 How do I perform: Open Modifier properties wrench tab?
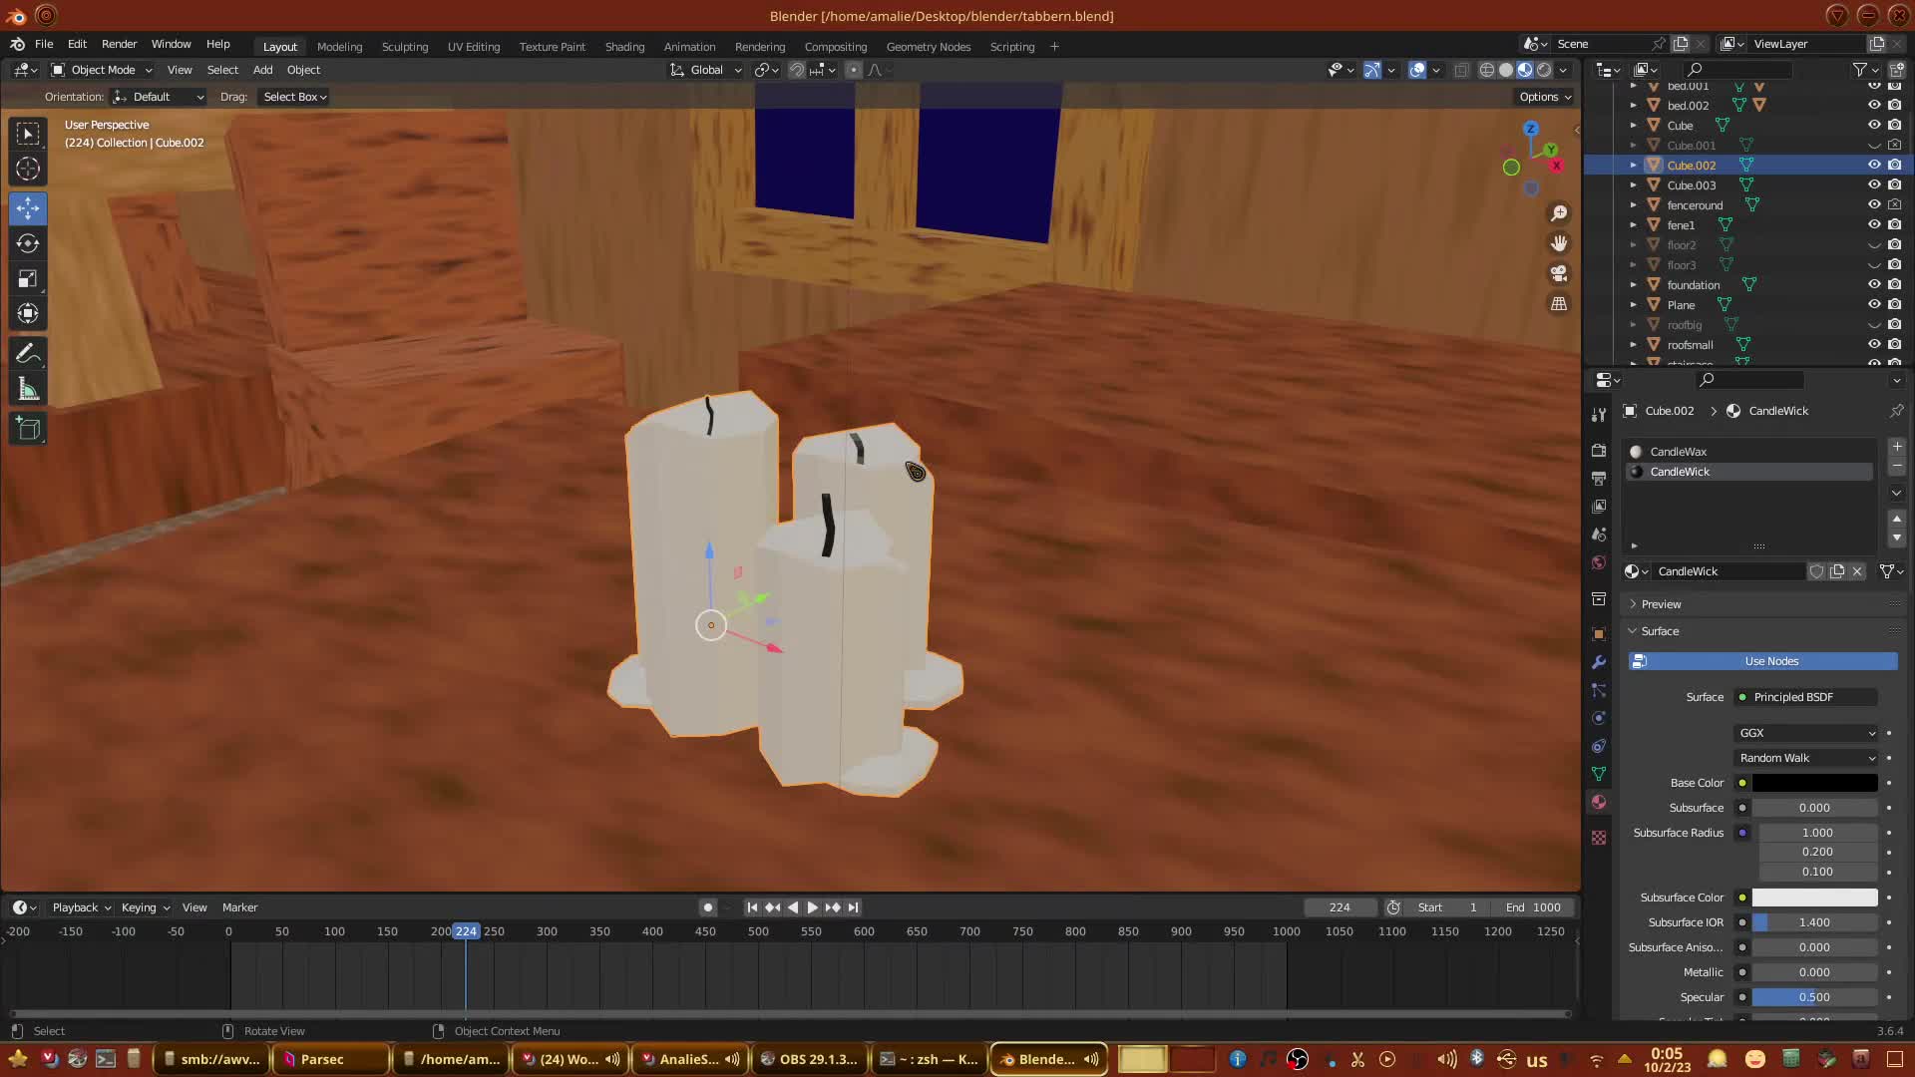[1599, 662]
